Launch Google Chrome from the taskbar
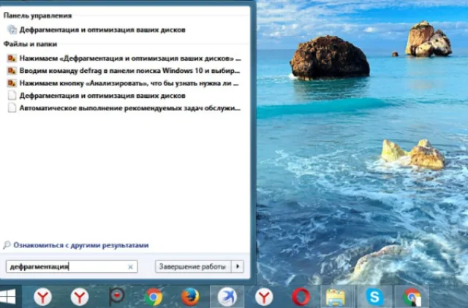The width and height of the screenshot is (468, 308). 154,297
